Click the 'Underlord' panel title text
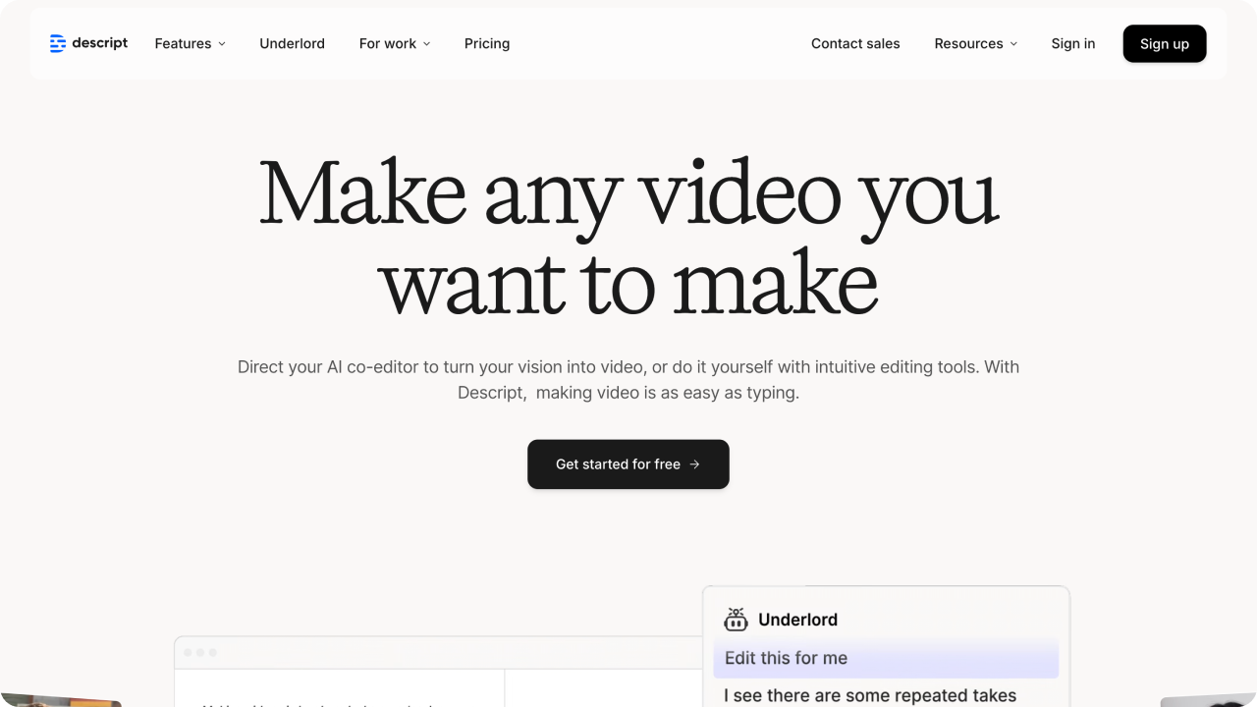Image resolution: width=1257 pixels, height=707 pixels. (x=797, y=620)
